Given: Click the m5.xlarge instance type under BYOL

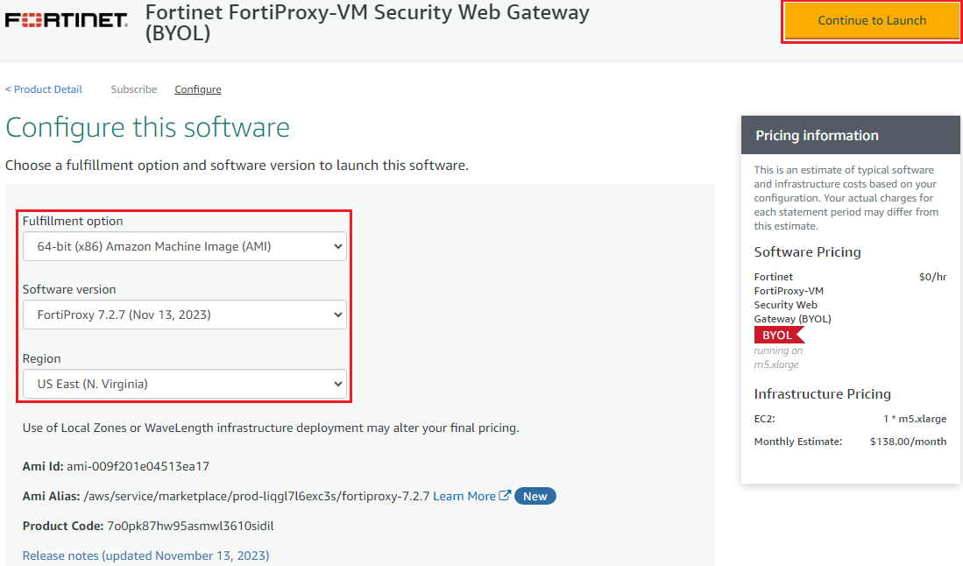Looking at the screenshot, I should (776, 364).
